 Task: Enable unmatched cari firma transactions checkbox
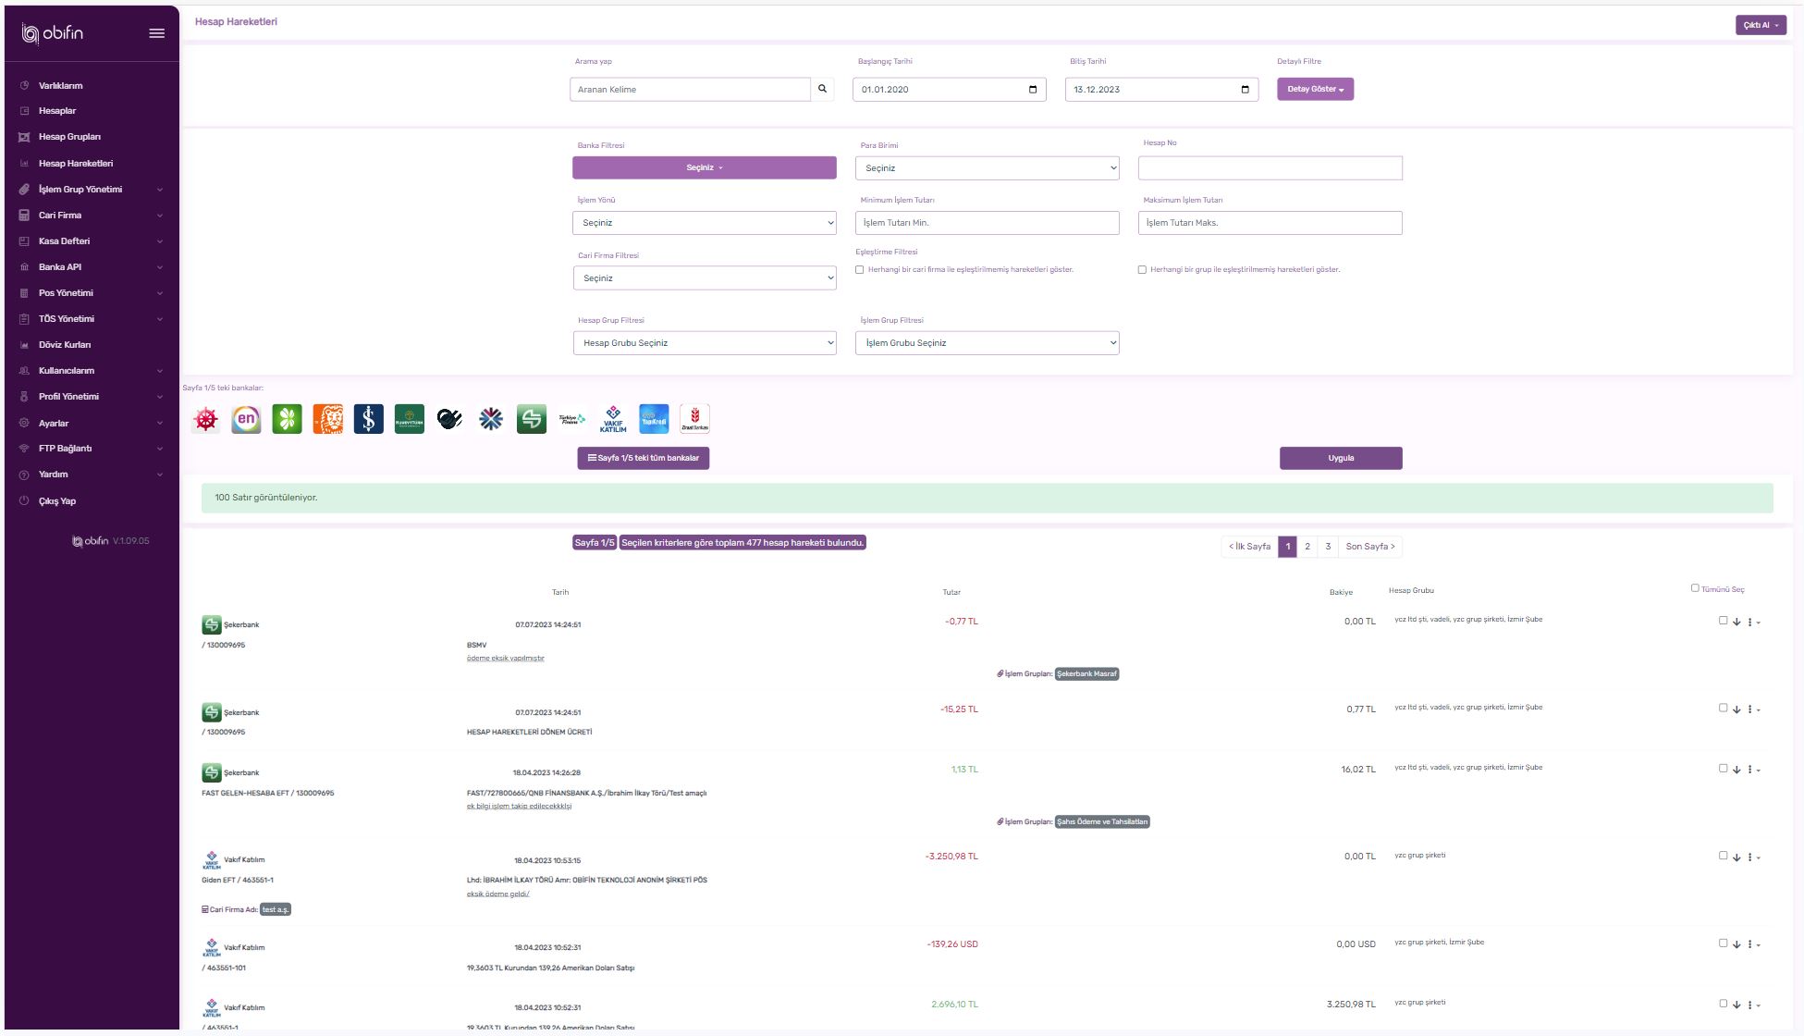[860, 270]
